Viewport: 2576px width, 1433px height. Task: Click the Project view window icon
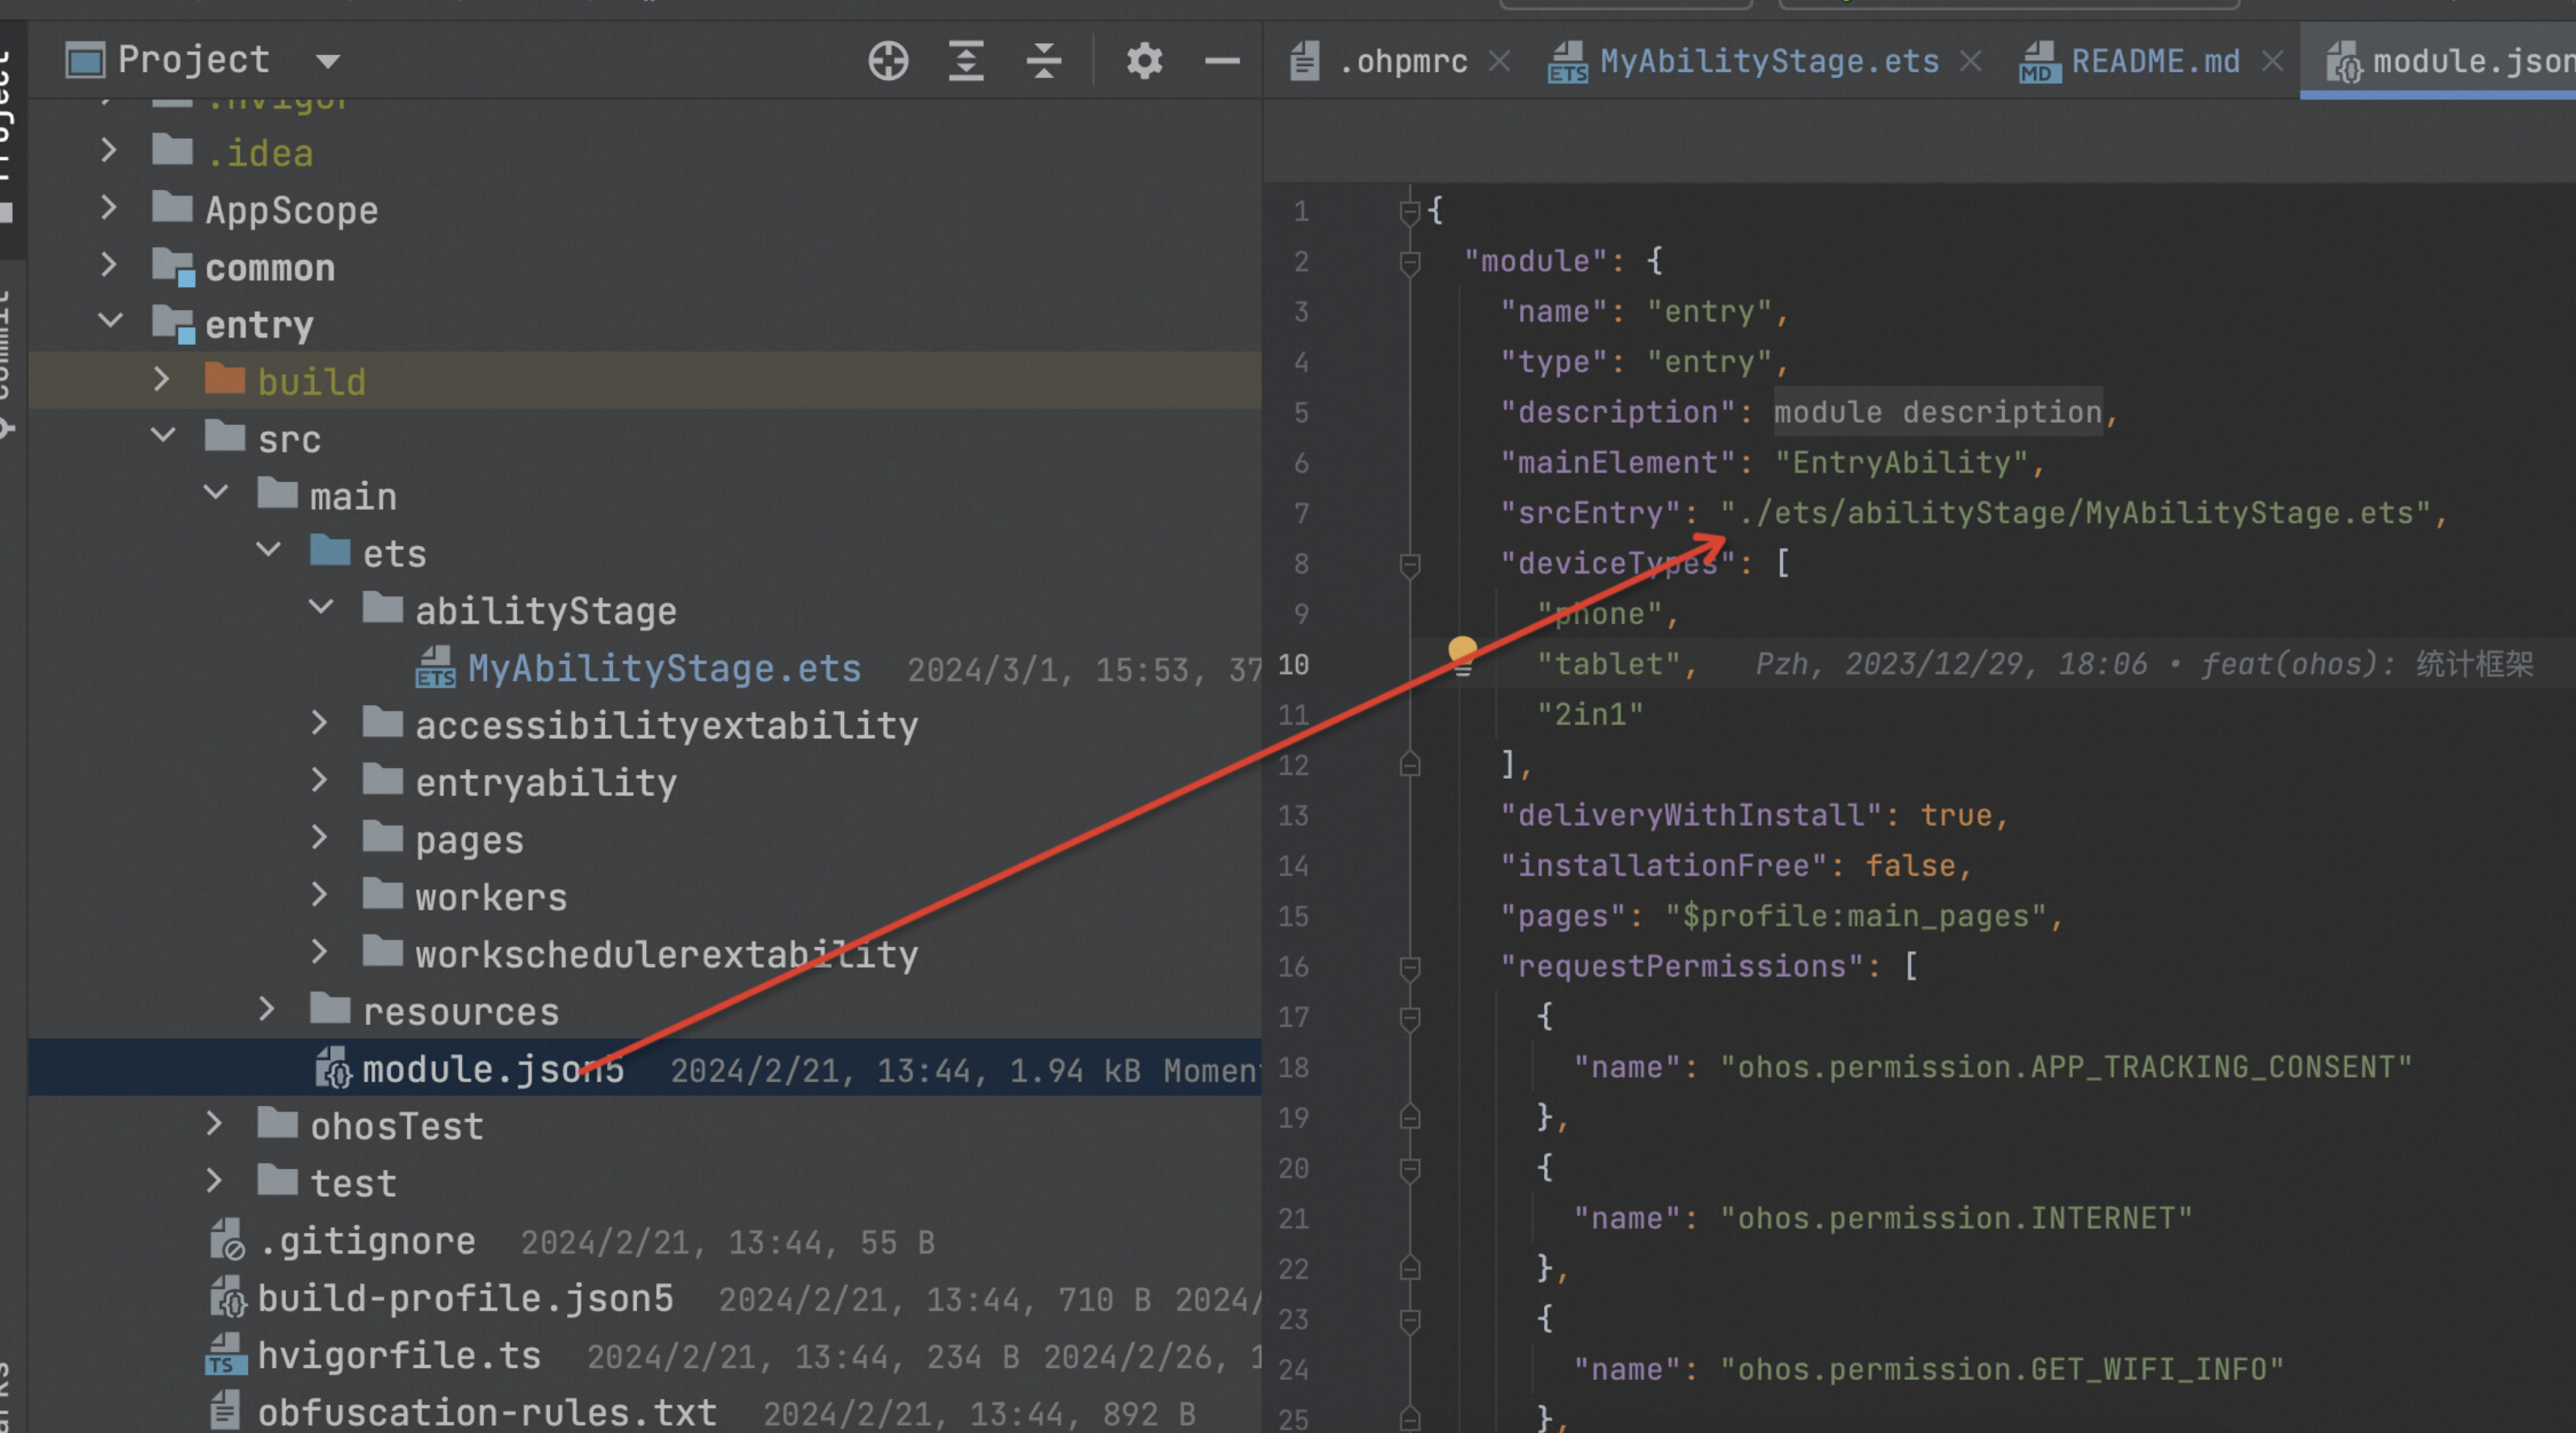85,61
